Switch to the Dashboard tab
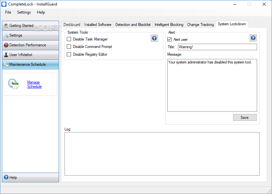272x194 pixels. [x=72, y=25]
